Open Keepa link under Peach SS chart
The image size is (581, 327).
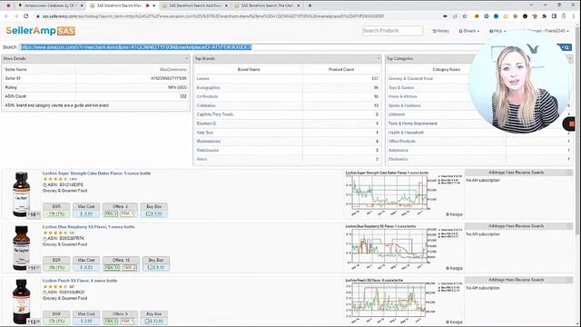[x=454, y=322]
